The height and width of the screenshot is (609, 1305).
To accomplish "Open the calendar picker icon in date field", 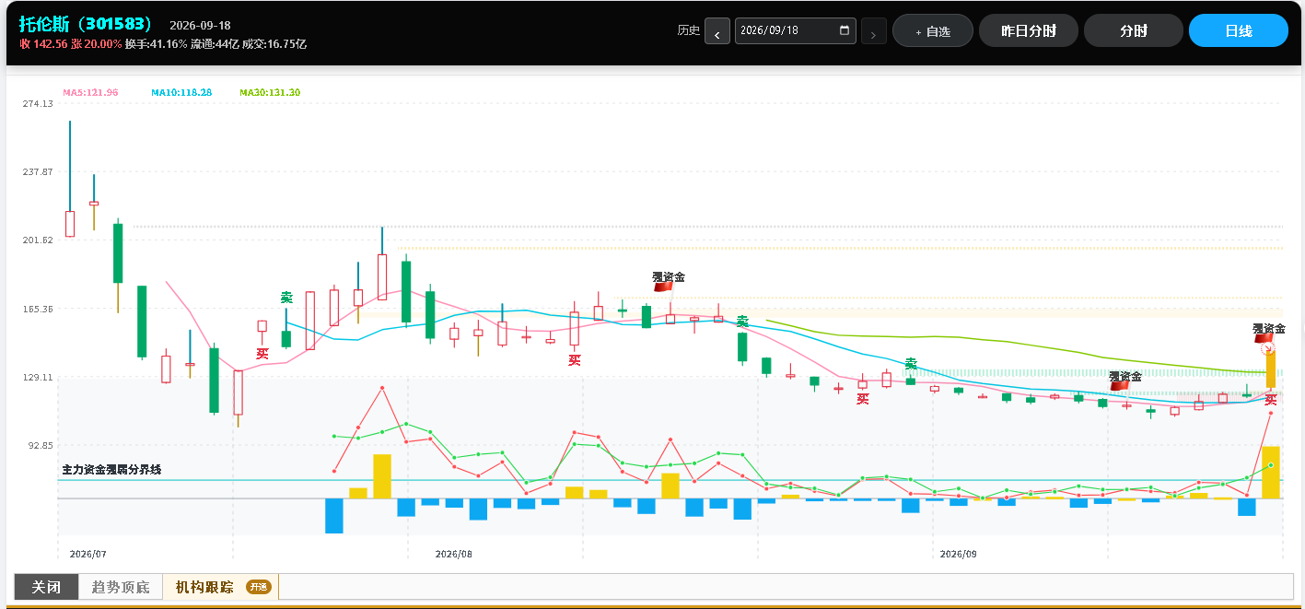I will pos(845,30).
